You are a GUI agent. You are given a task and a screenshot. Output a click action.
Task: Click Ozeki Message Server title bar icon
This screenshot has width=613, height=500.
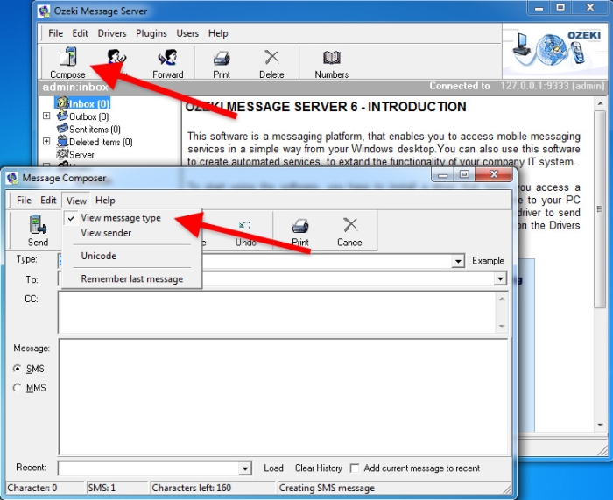coord(44,11)
